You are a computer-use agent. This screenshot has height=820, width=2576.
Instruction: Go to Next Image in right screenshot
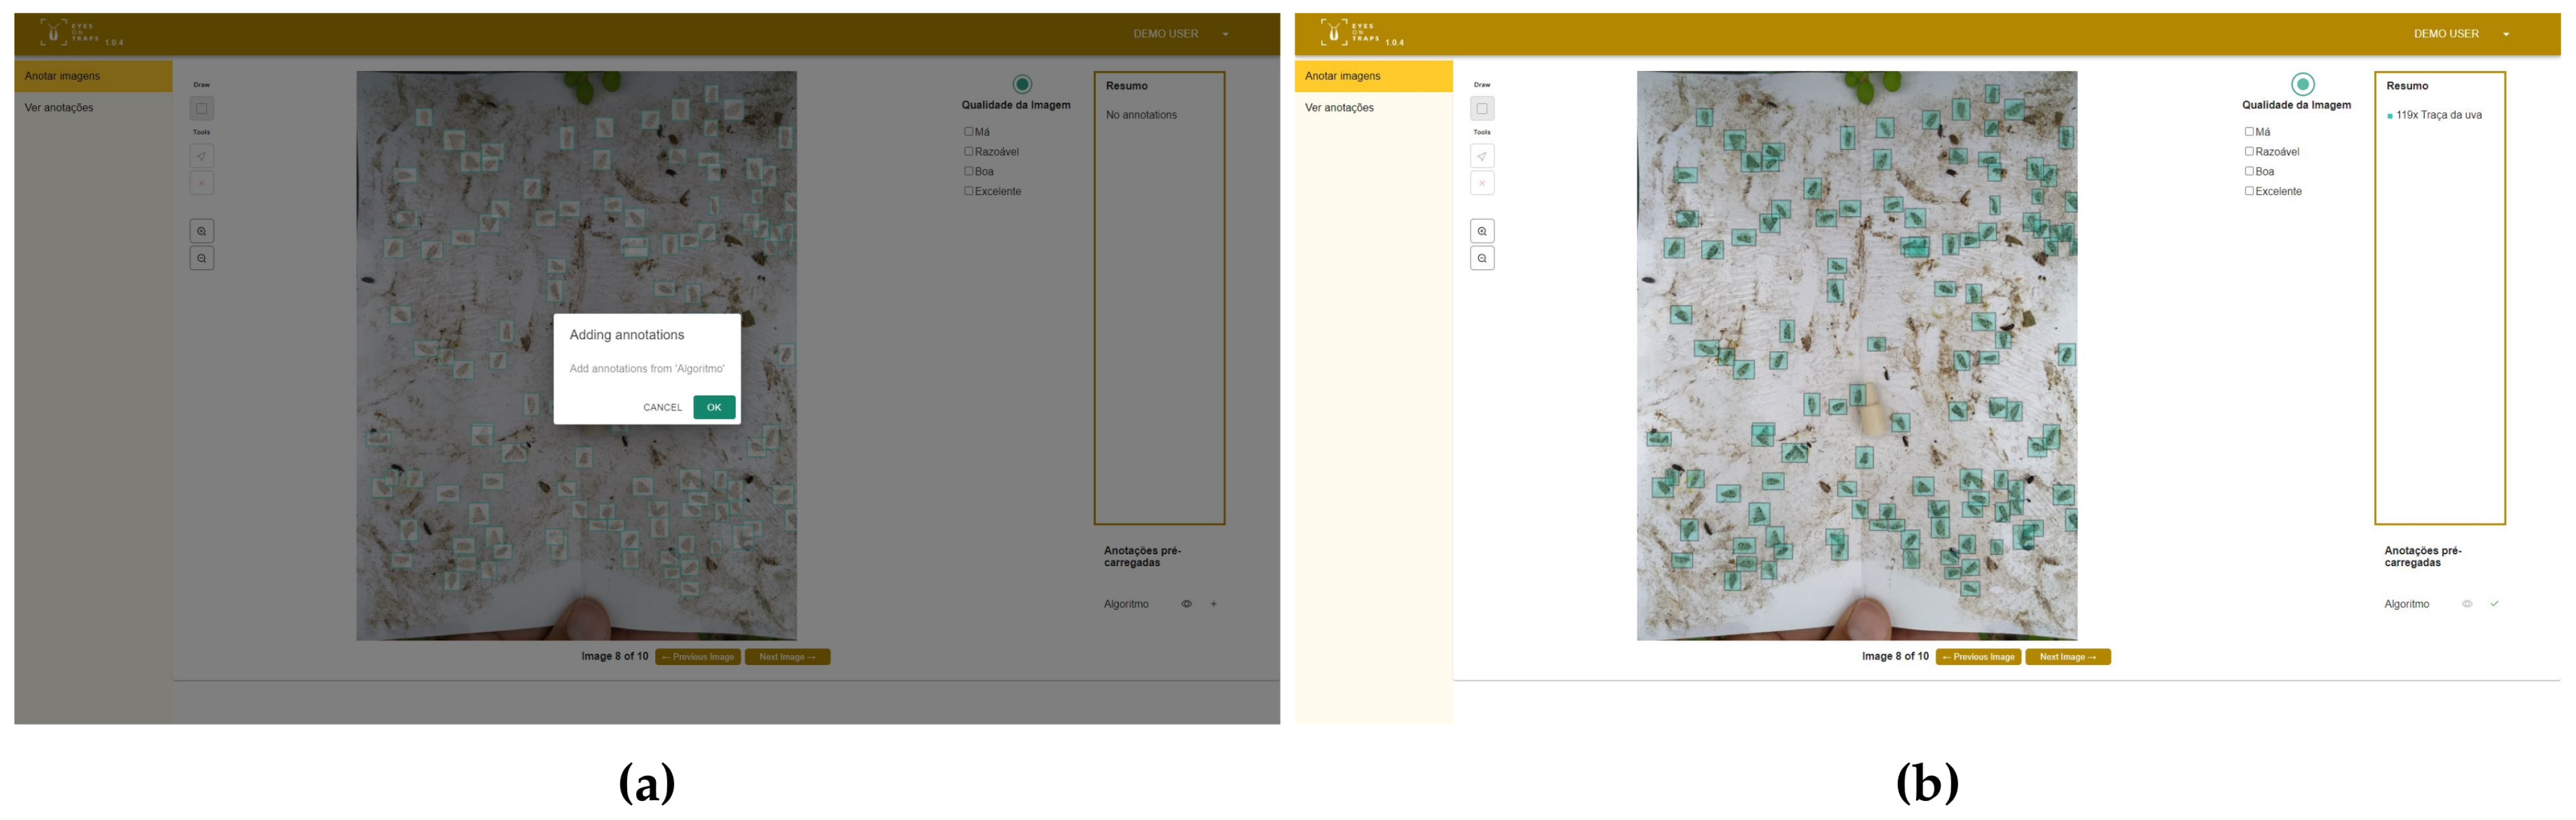click(x=2067, y=656)
